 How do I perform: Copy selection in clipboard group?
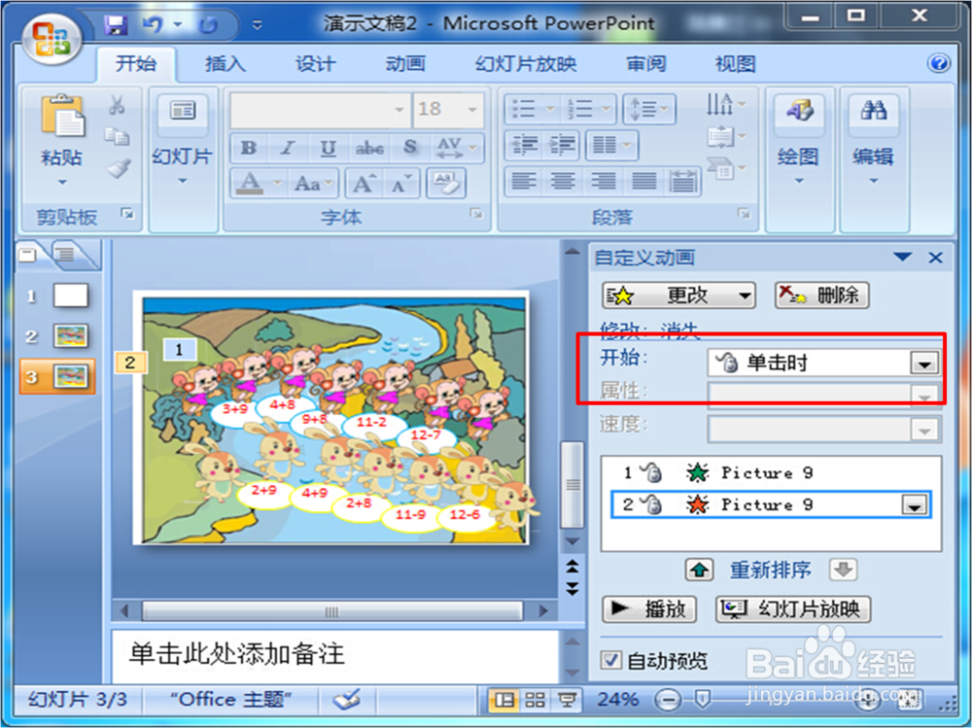pyautogui.click(x=118, y=136)
